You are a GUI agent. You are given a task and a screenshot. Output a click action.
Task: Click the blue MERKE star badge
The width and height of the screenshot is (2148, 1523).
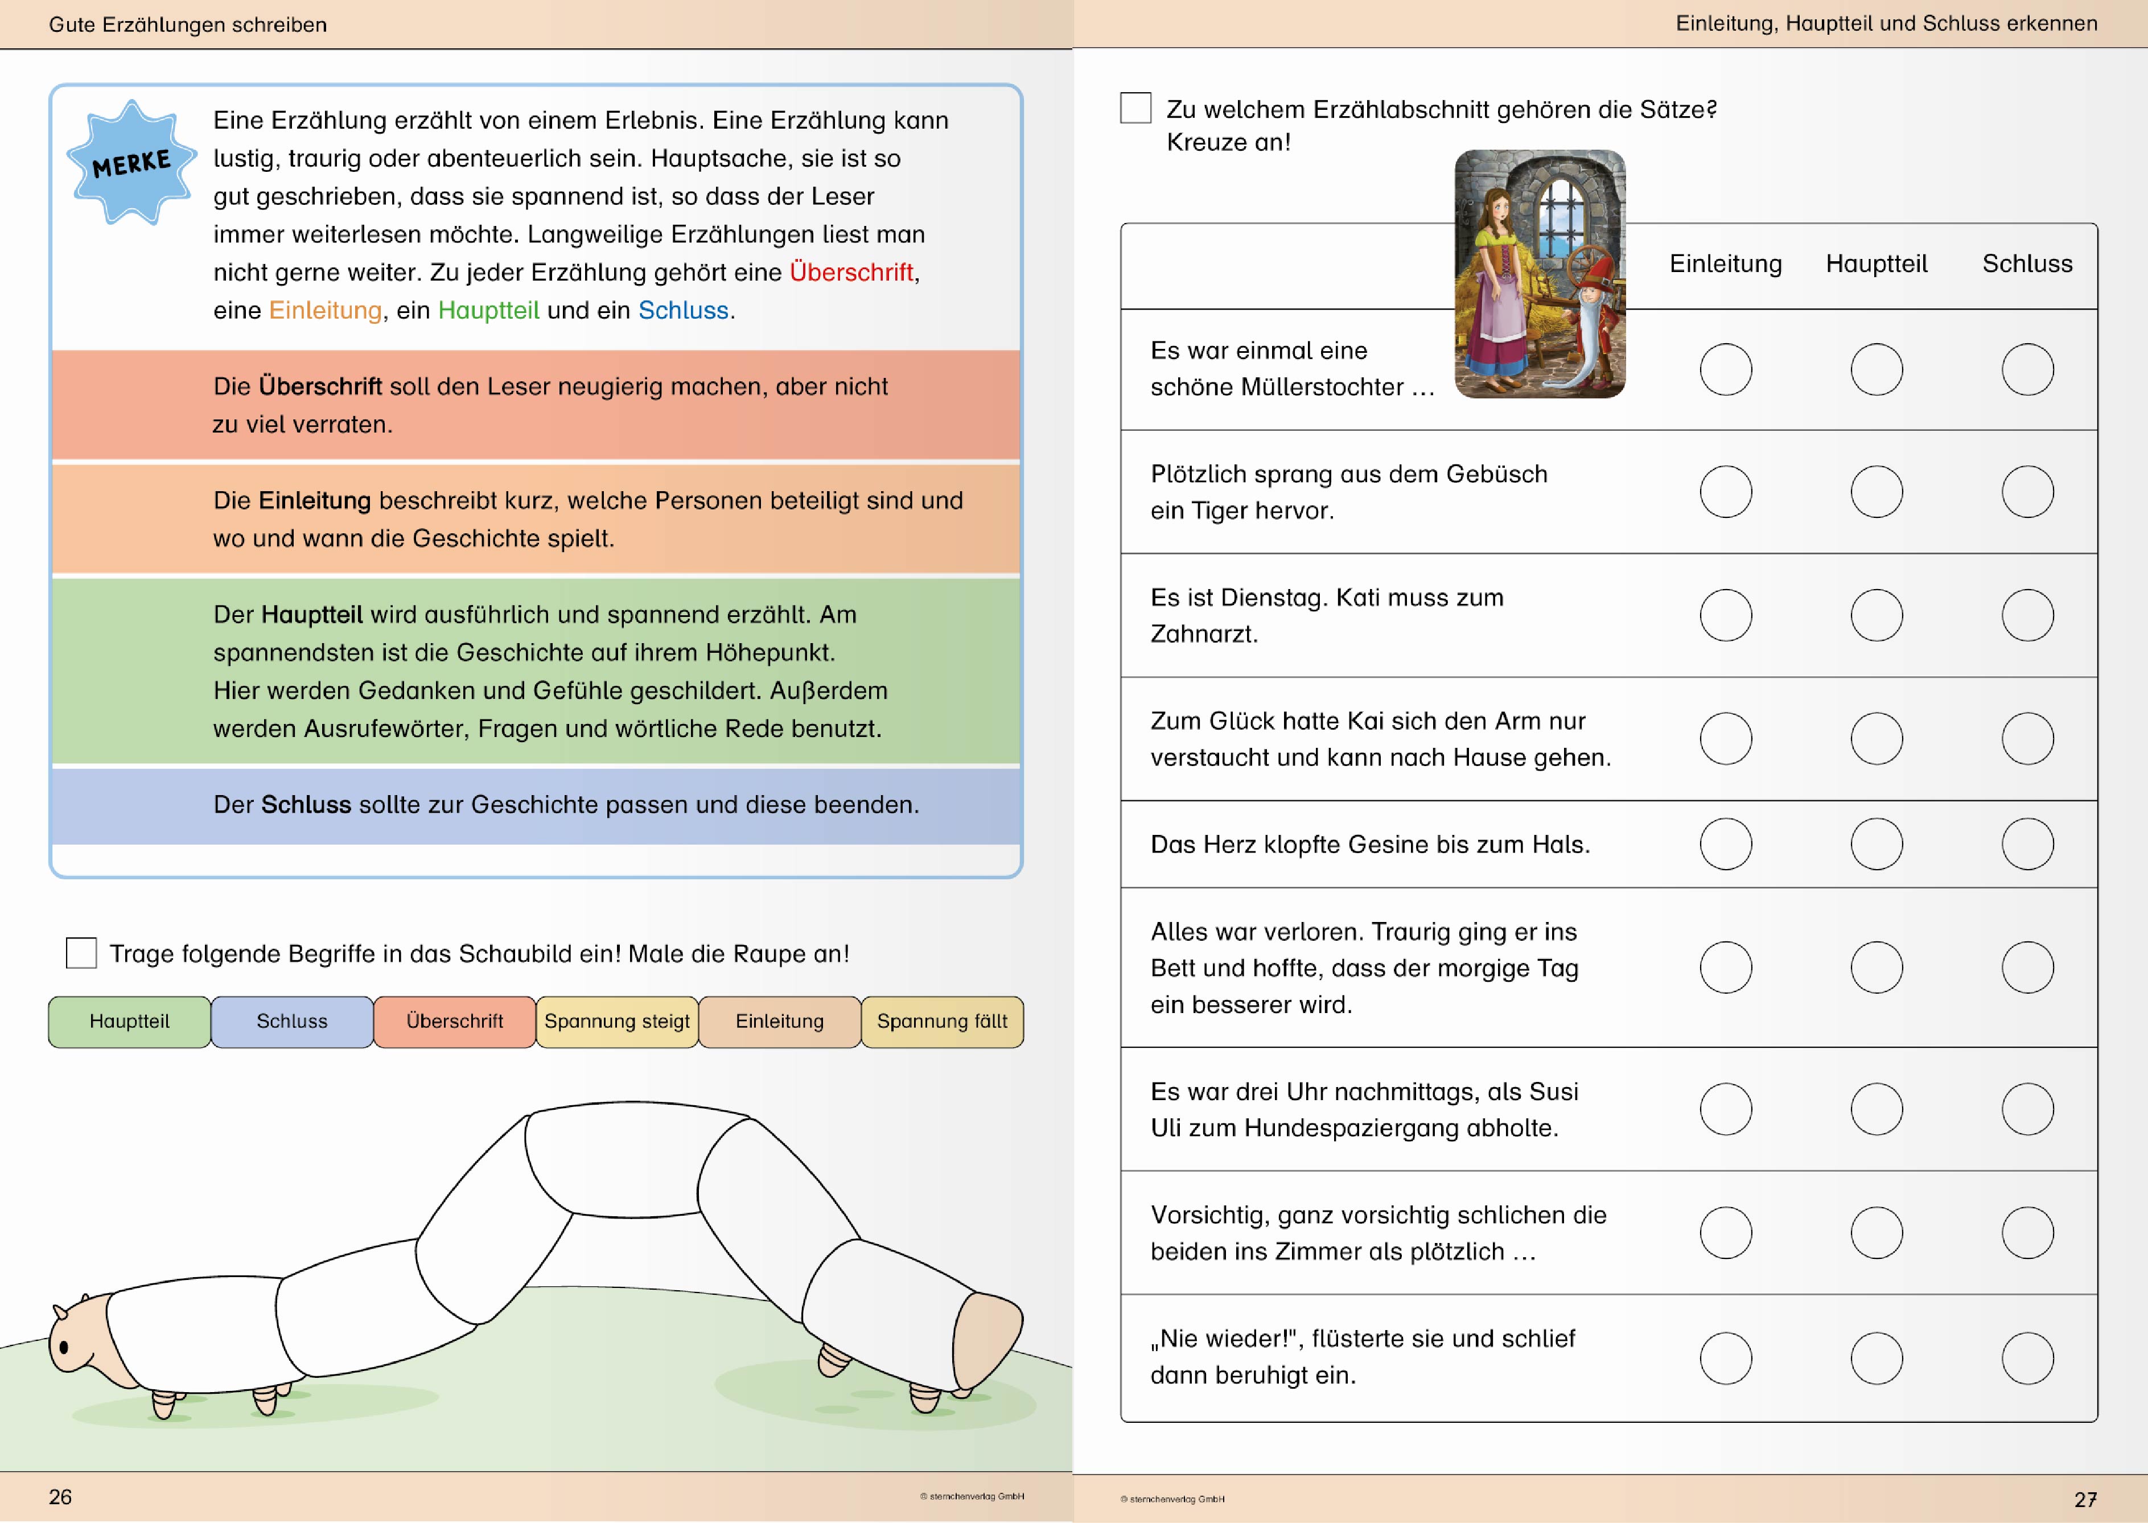(131, 163)
